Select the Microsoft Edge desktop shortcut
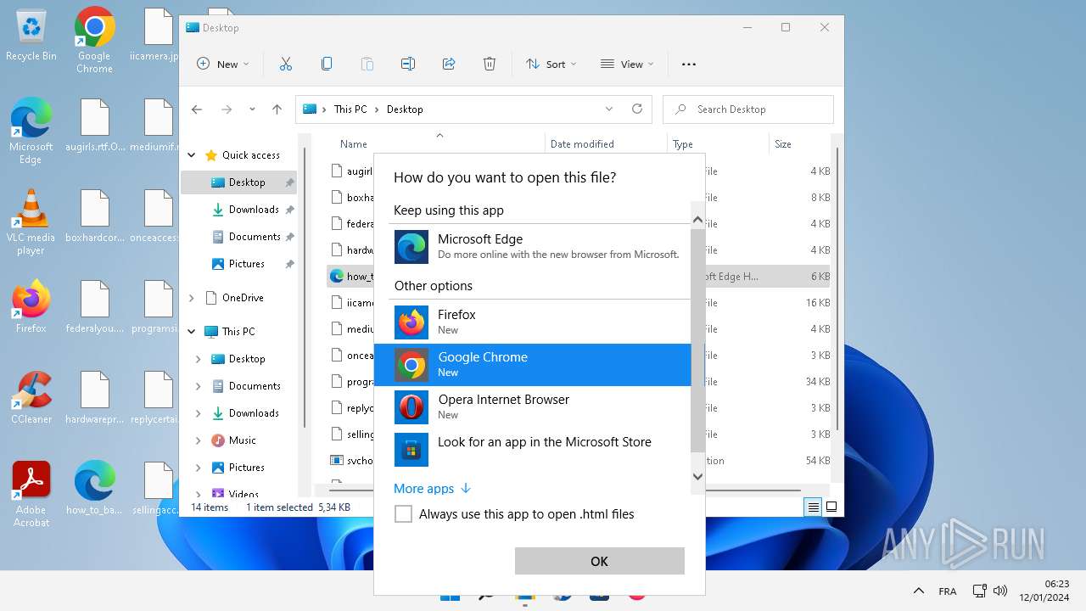The height and width of the screenshot is (611, 1086). (31, 131)
